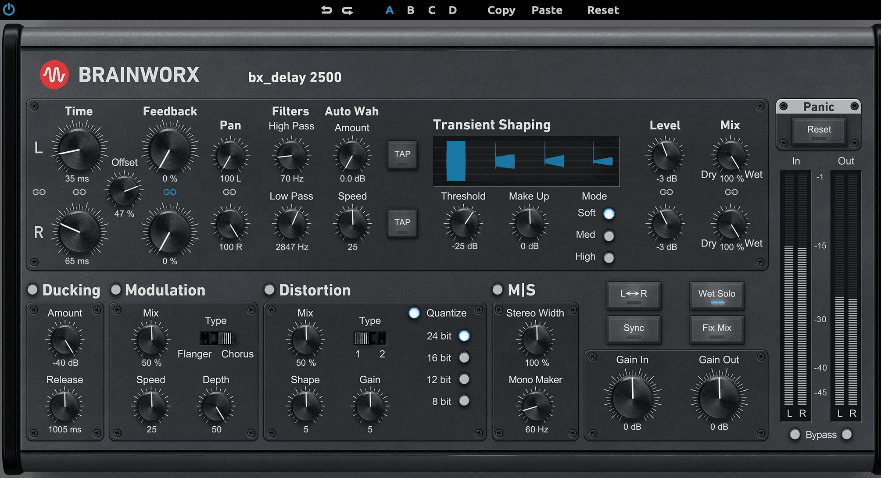Viewport: 881px width, 478px height.
Task: Click the Mono Maker knob
Action: pyautogui.click(x=536, y=406)
